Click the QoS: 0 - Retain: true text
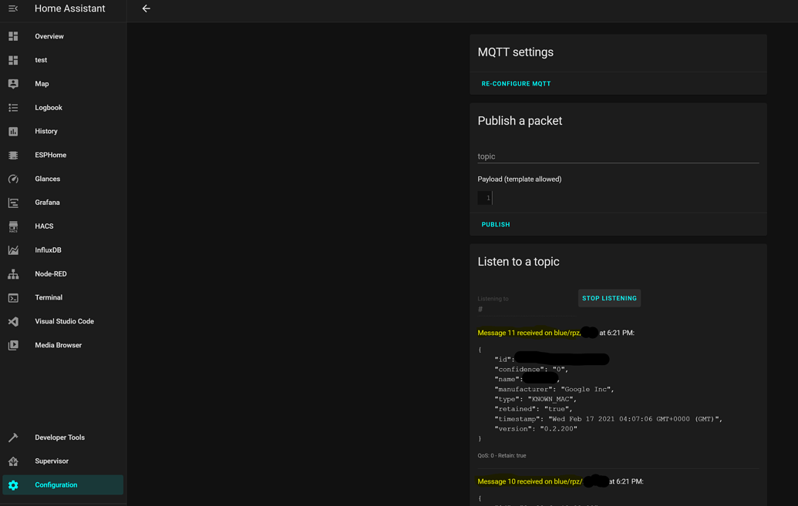 [x=502, y=456]
